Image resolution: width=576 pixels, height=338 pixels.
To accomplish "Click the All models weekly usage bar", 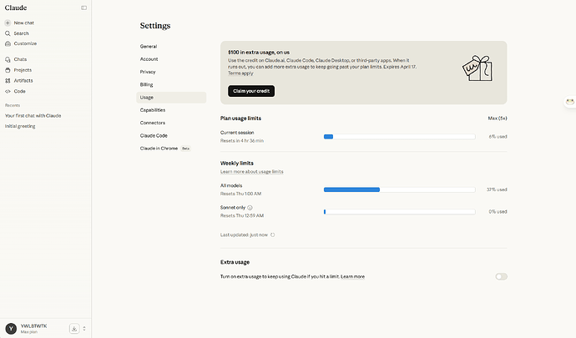I will click(x=399, y=189).
